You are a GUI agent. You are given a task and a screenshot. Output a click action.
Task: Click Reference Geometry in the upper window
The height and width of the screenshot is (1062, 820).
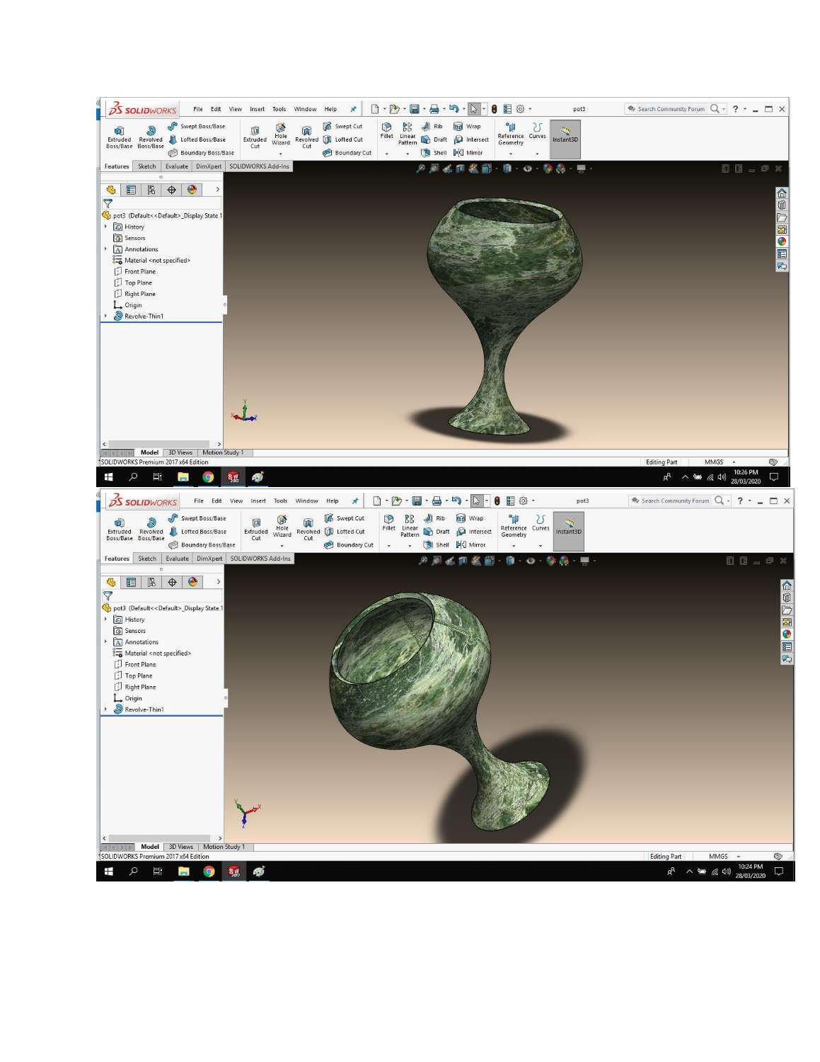point(510,135)
